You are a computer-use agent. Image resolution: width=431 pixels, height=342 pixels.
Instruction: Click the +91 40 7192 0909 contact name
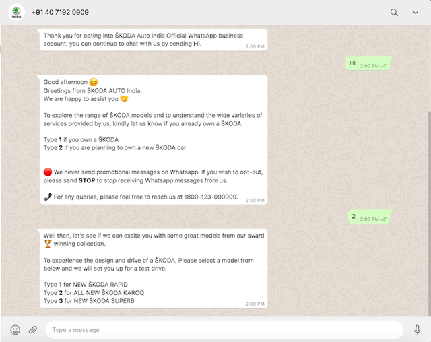tap(60, 12)
